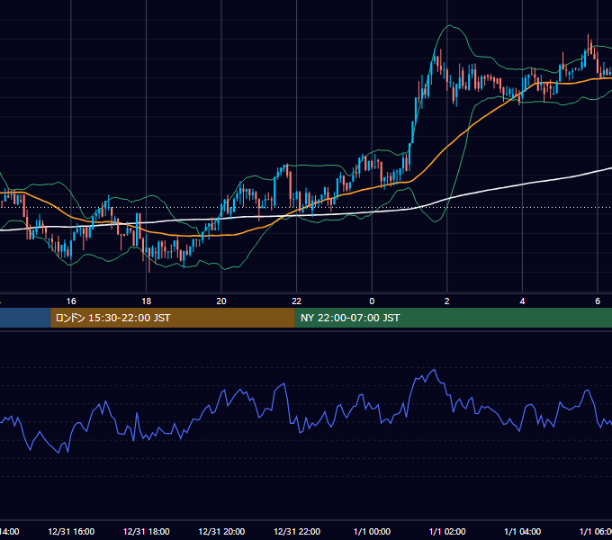The width and height of the screenshot is (612, 540).
Task: Click time axis label 20
Action: pos(221,301)
